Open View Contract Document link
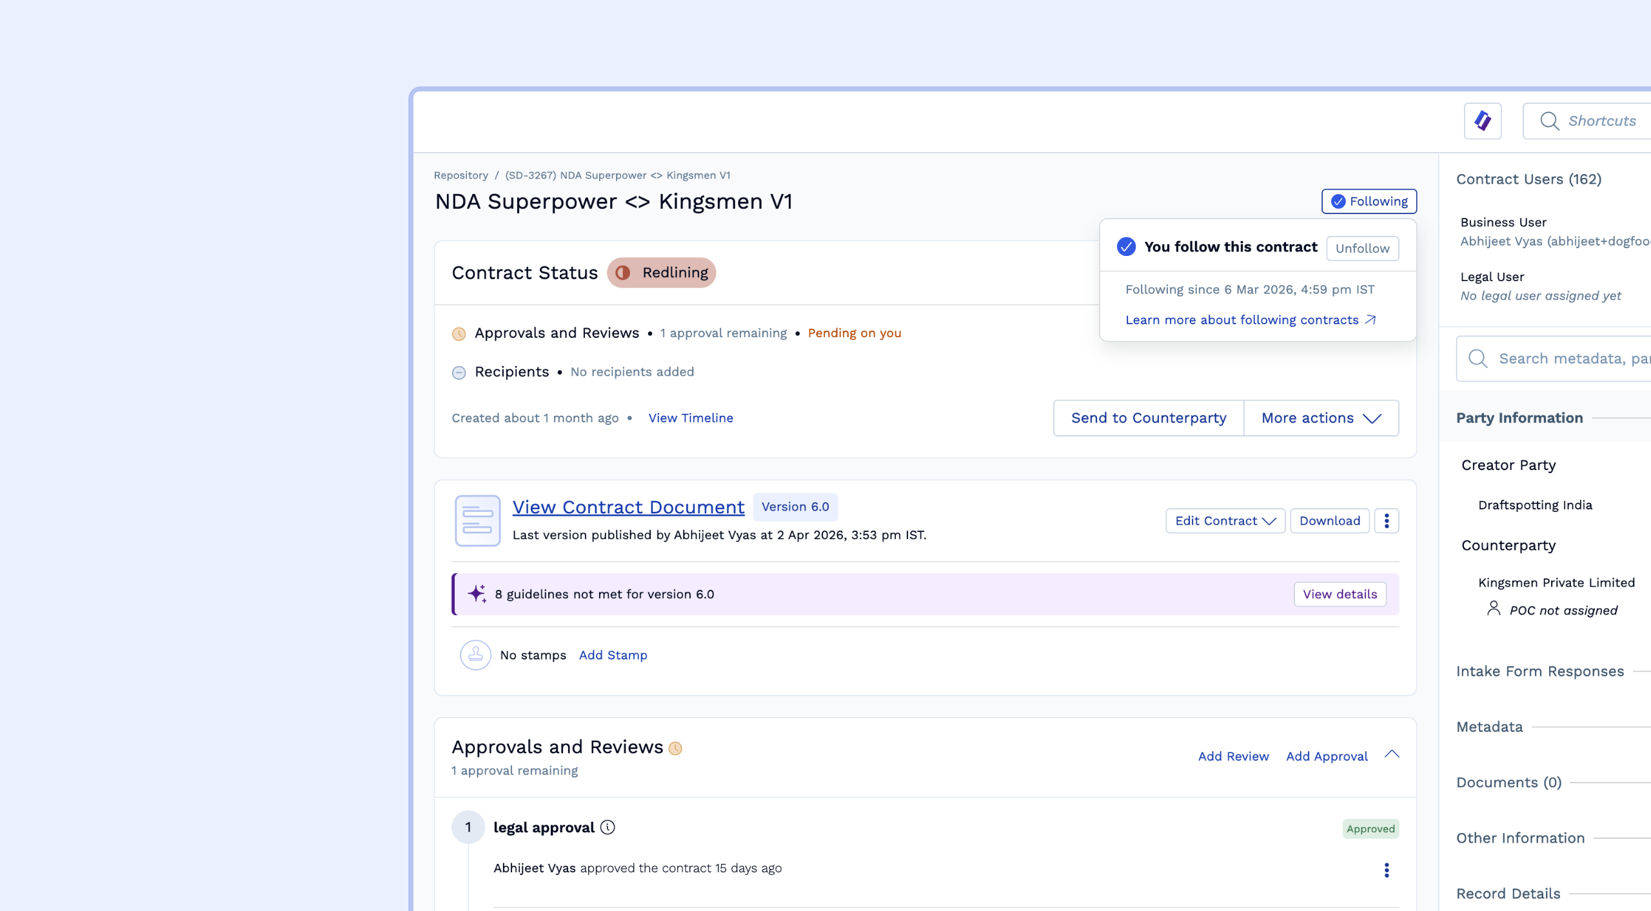This screenshot has height=911, width=1651. click(628, 507)
